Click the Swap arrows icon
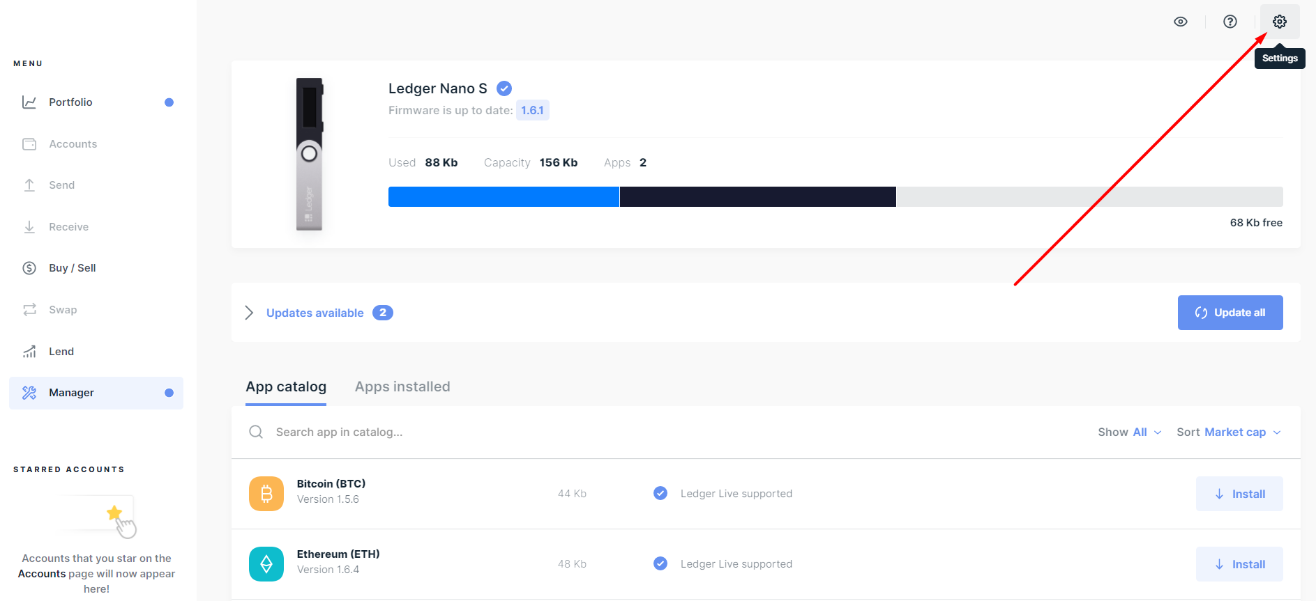 coord(29,310)
